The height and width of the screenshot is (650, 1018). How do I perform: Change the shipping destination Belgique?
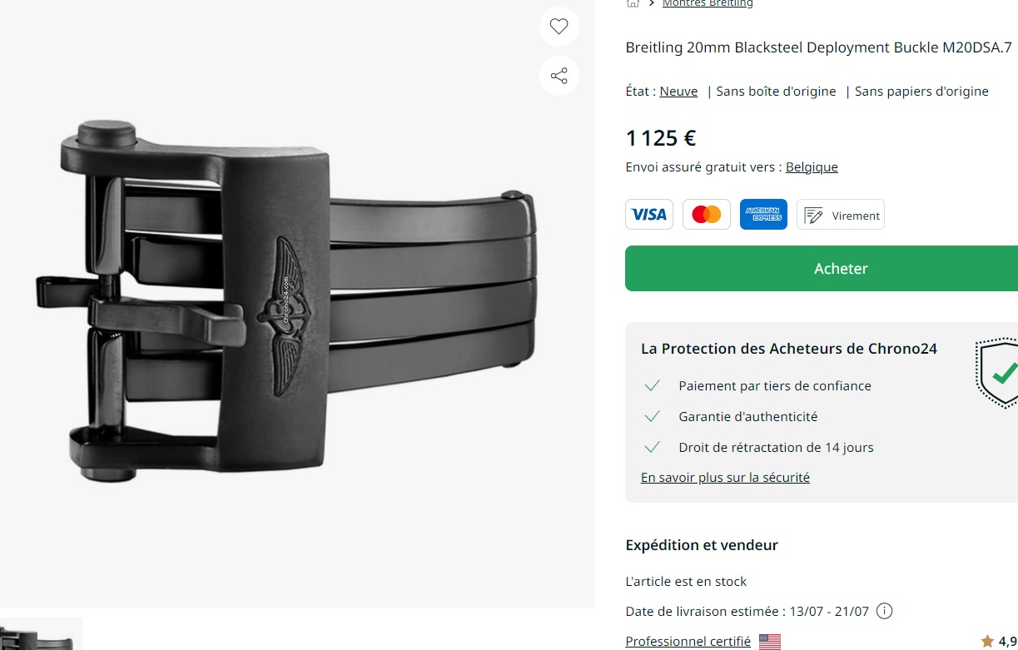812,167
